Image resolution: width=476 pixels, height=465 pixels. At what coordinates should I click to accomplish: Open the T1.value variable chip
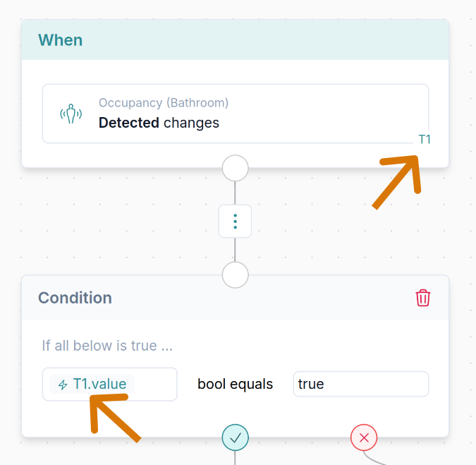coord(99,385)
